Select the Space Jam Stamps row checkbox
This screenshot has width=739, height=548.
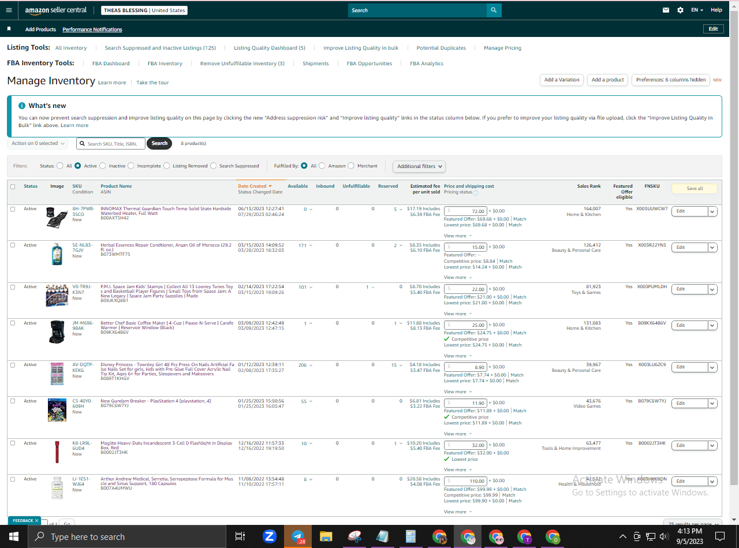(13, 287)
